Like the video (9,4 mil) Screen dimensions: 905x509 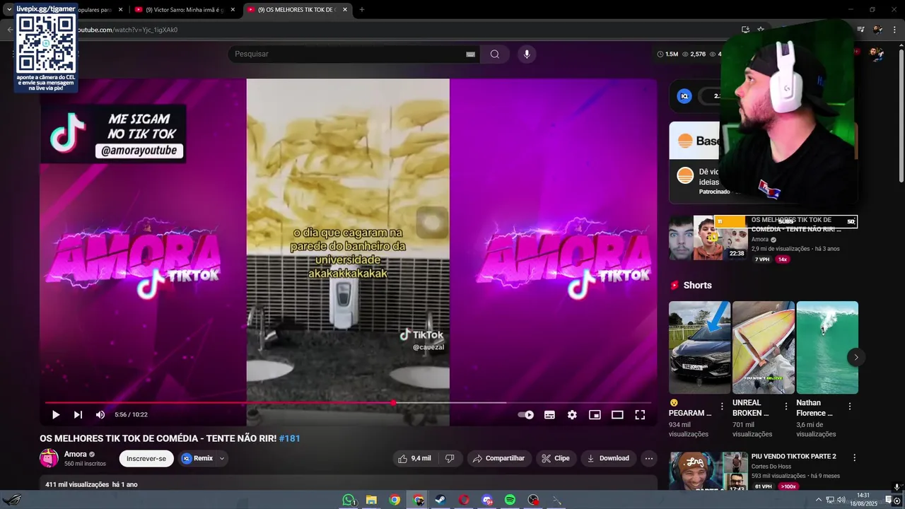414,458
